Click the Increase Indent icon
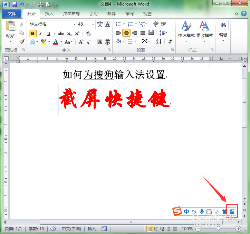The width and height of the screenshot is (250, 234). coord(164,24)
